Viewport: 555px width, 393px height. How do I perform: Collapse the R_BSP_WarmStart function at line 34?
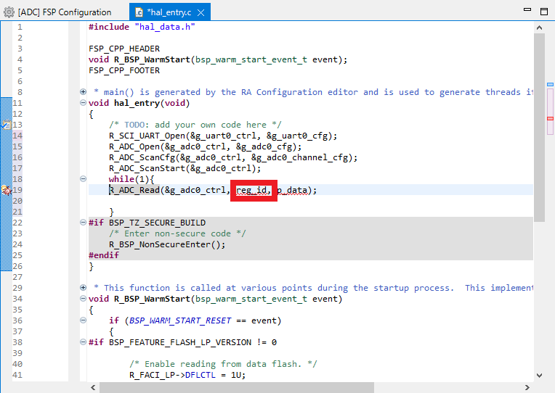[x=84, y=299]
